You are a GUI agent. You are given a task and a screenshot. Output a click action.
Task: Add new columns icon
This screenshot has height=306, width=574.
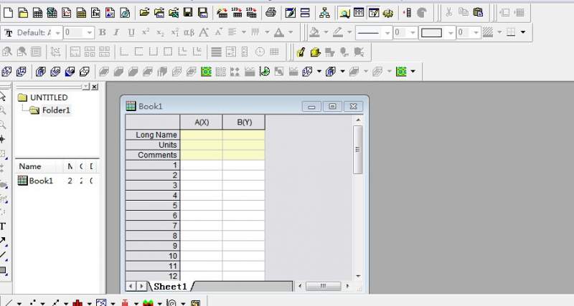click(407, 13)
